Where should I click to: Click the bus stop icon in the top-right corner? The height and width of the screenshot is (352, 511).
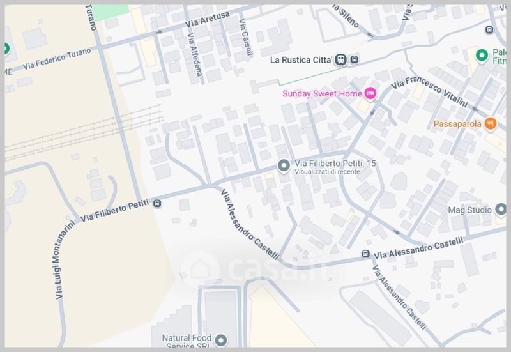click(x=489, y=30)
